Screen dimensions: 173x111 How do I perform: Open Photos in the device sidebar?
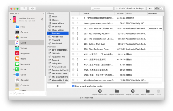coord(27,37)
